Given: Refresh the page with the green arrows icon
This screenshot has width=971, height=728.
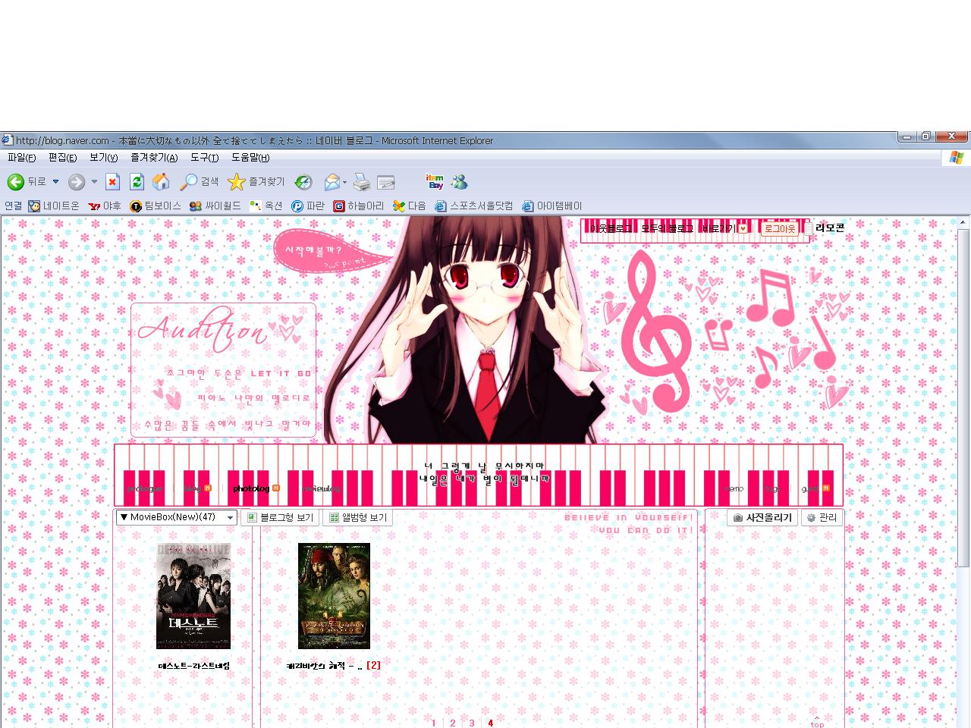Looking at the screenshot, I should coord(137,182).
